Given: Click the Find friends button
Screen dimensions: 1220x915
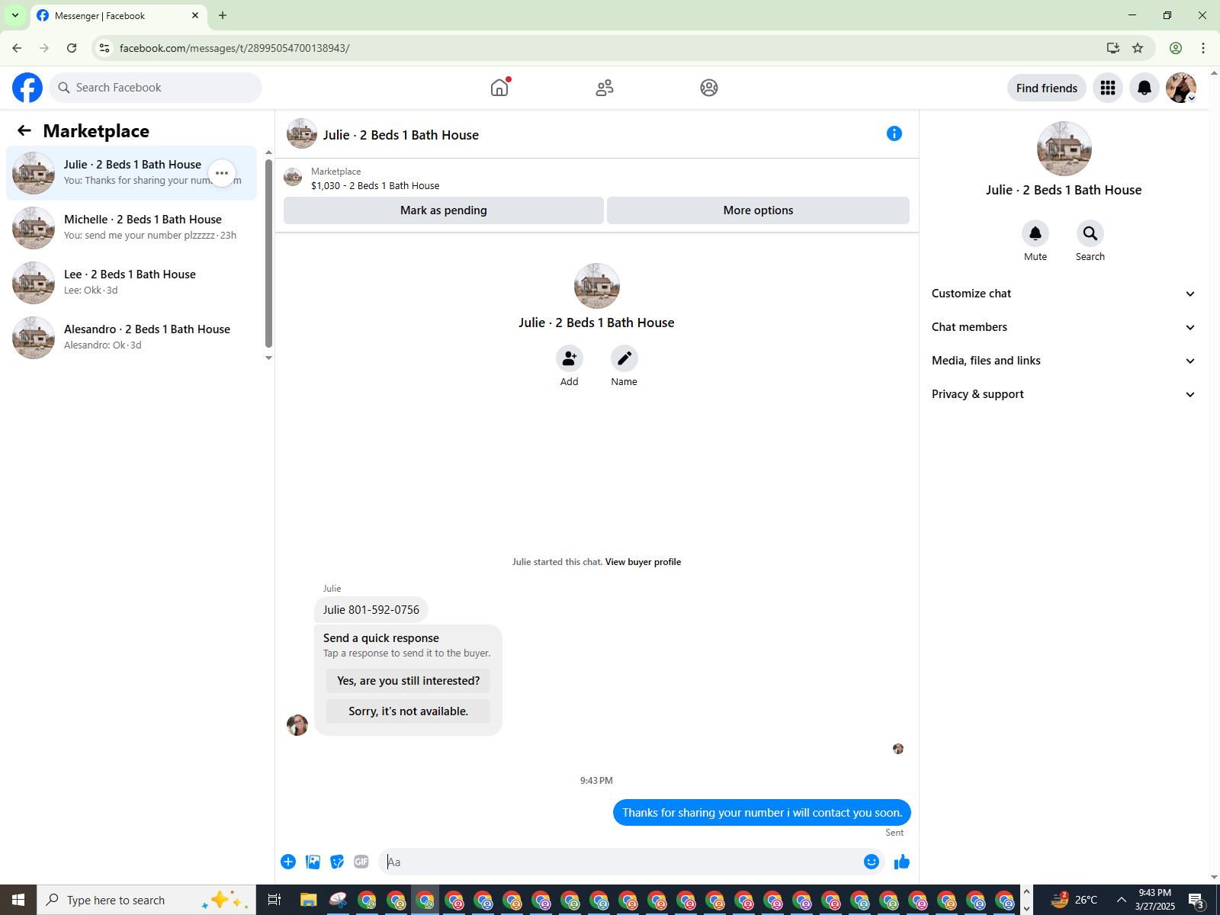Looking at the screenshot, I should coord(1047,88).
